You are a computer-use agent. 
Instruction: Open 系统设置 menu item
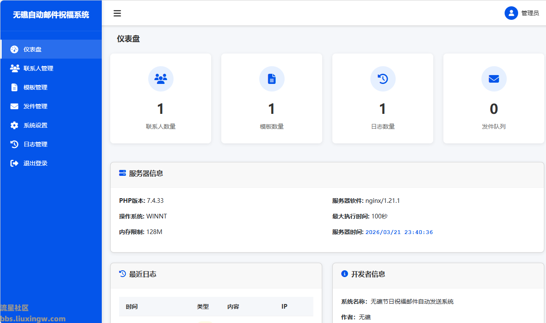[51, 125]
